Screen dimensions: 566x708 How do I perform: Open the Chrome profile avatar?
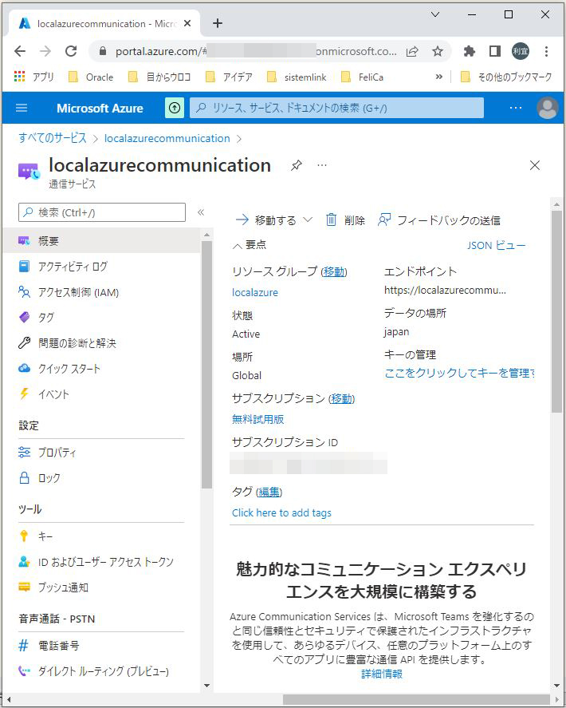click(520, 51)
